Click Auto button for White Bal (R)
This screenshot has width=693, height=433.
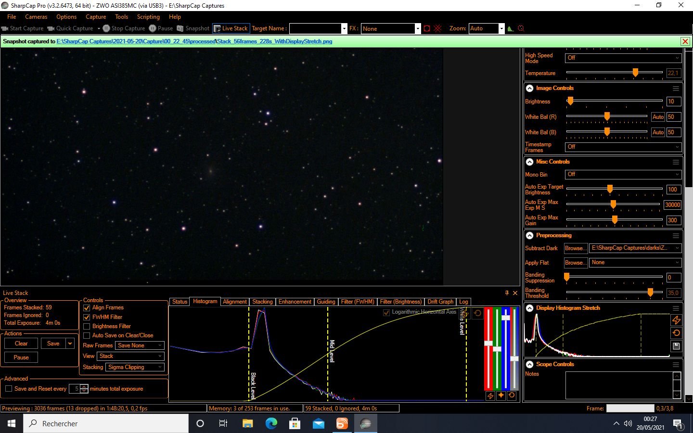(x=658, y=117)
